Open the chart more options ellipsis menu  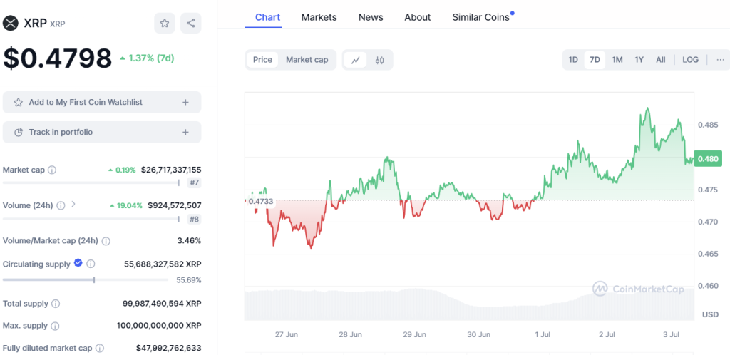point(720,60)
